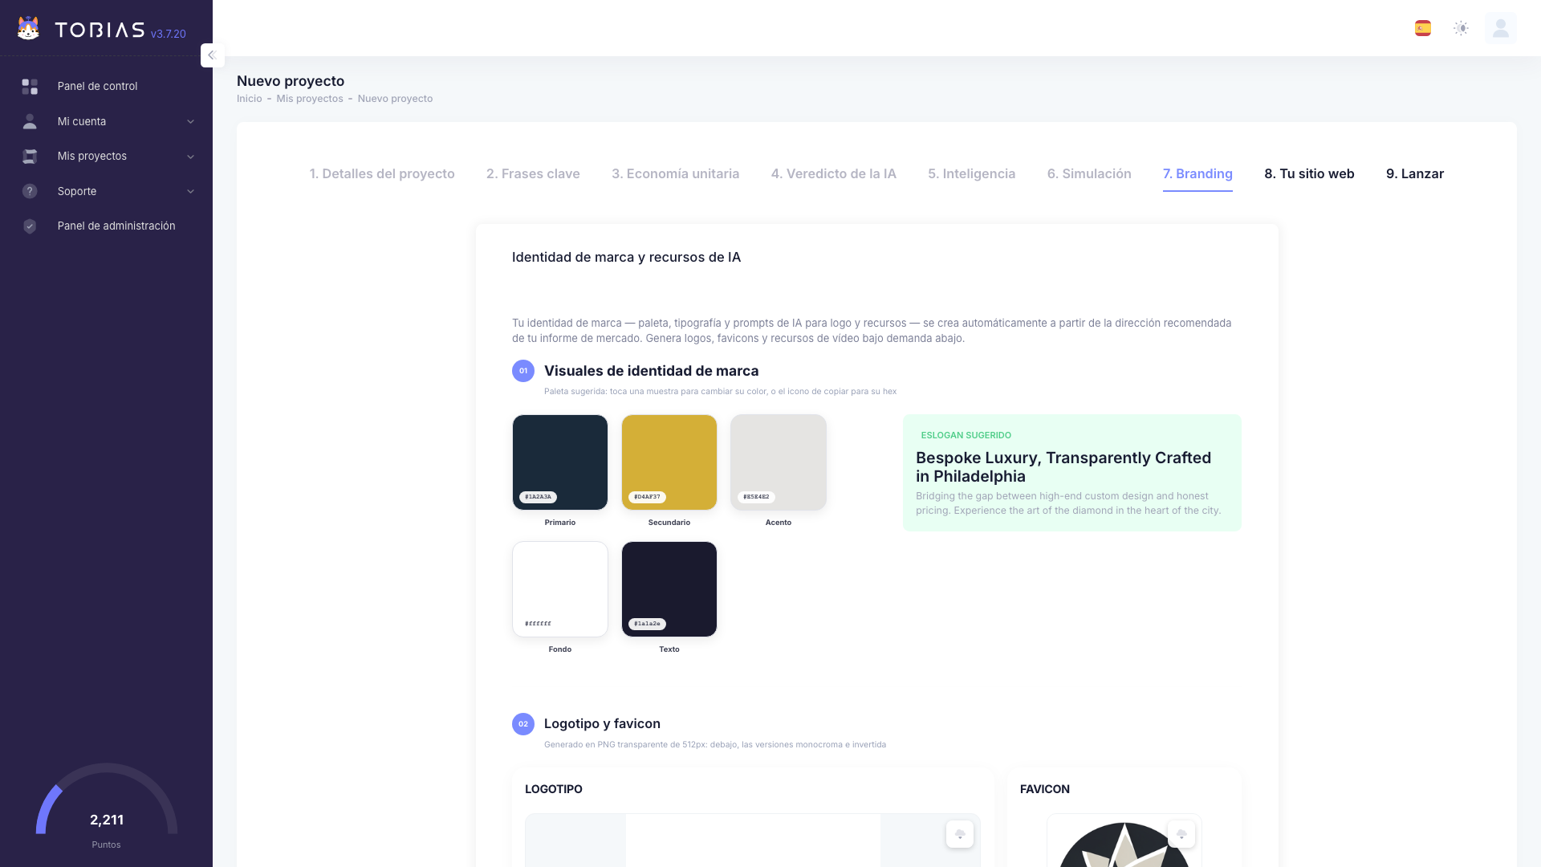Viewport: 1541px width, 867px height.
Task: Open step 5. Inteligencia
Action: point(972,173)
